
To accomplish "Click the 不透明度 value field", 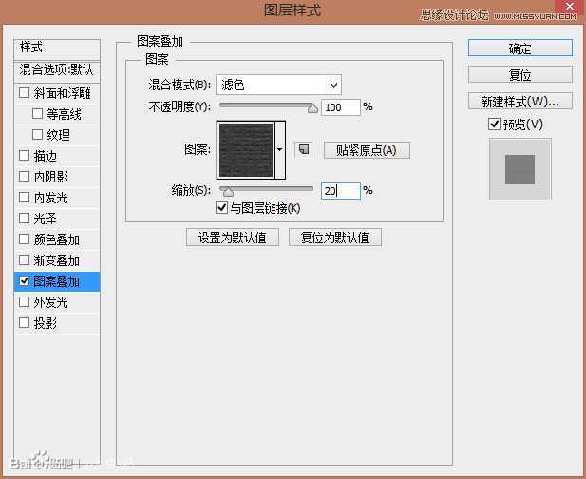I will point(341,107).
